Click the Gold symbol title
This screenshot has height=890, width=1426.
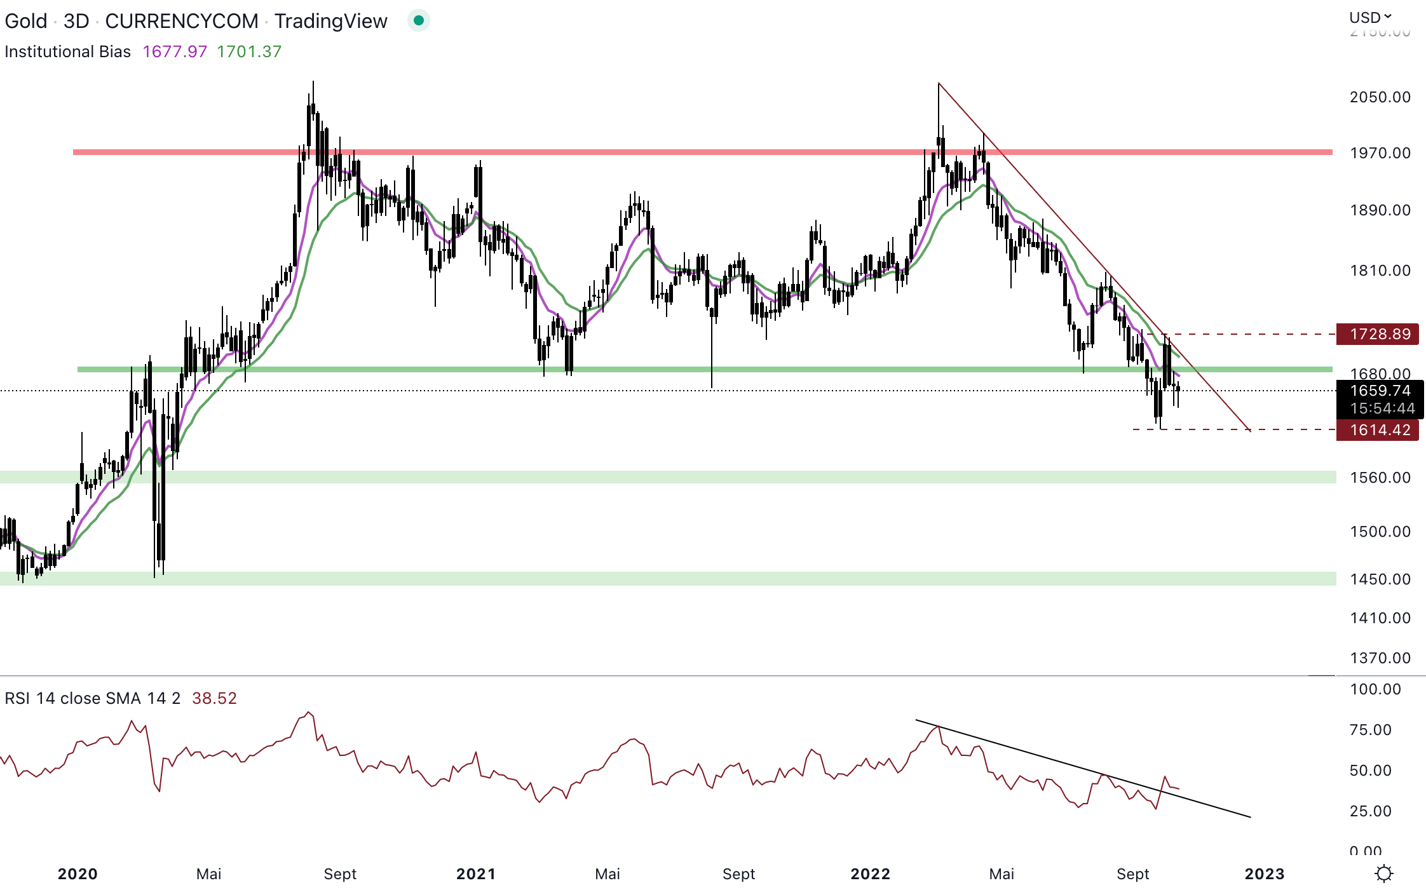point(26,21)
